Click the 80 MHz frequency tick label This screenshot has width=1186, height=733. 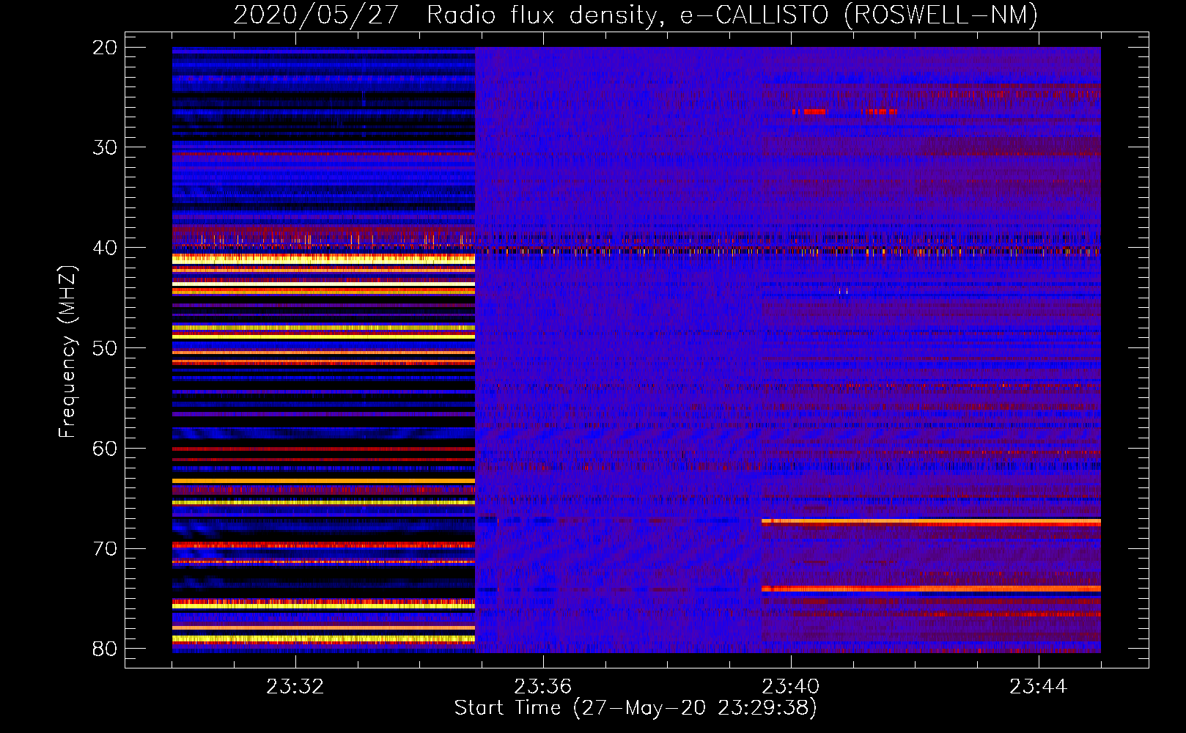click(105, 649)
